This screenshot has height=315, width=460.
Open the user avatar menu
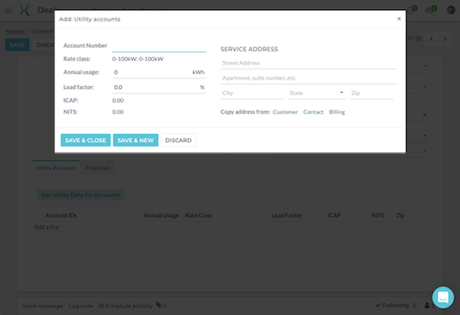(451, 10)
